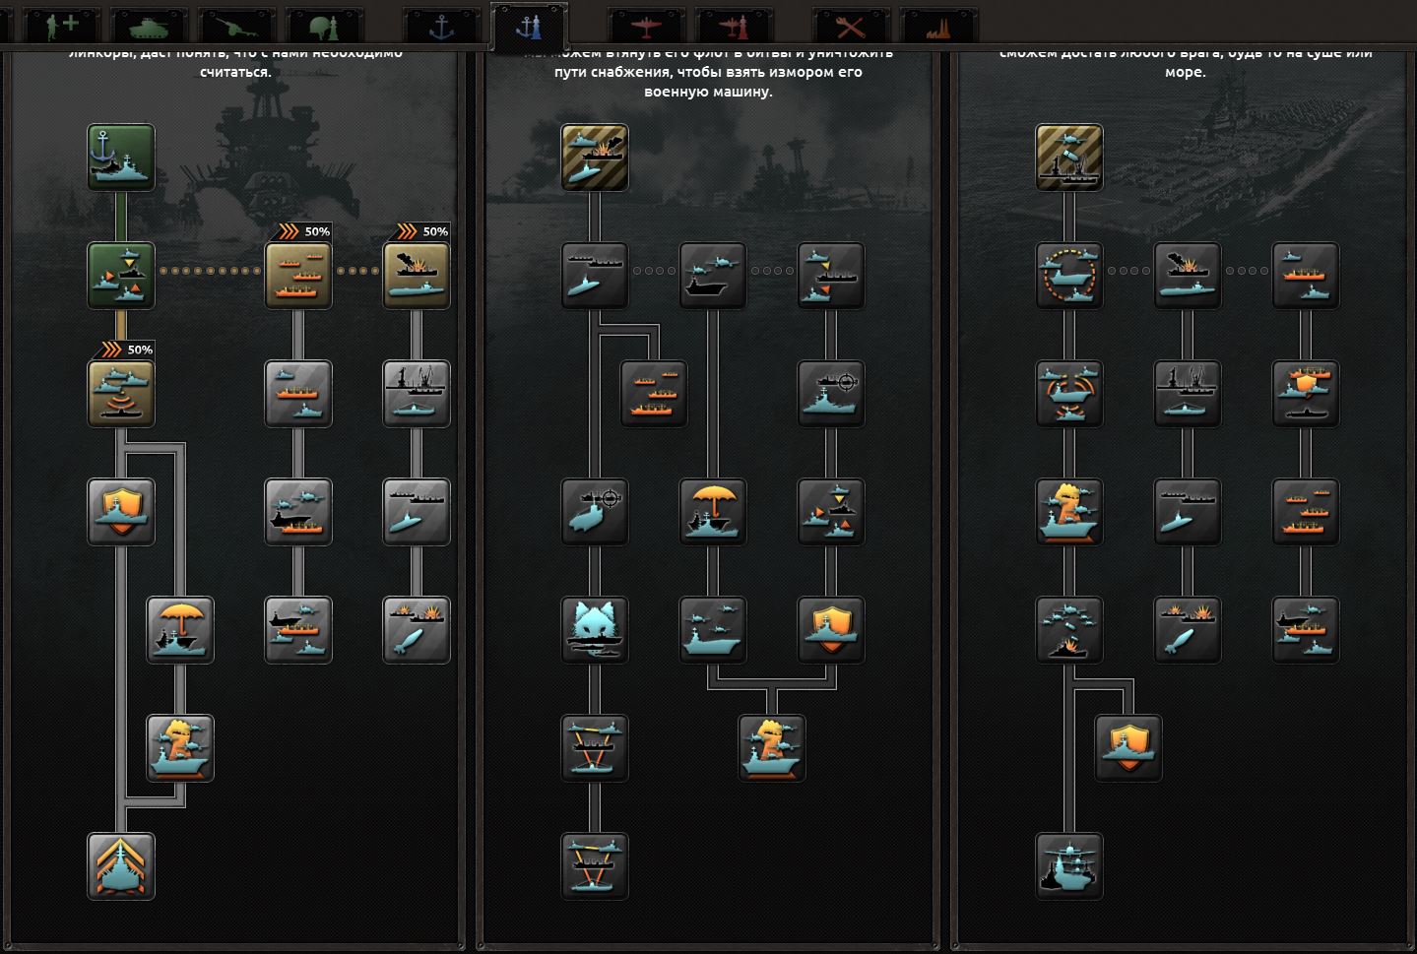Select the planes-over-carrier doctrine, middle tree fifth row
The image size is (1417, 954).
[x=713, y=630]
